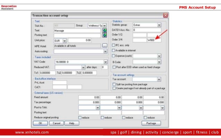Screen dimensions: 221x138
Task: Check Create package if not already part of a package
Action: pyautogui.click(x=114, y=88)
